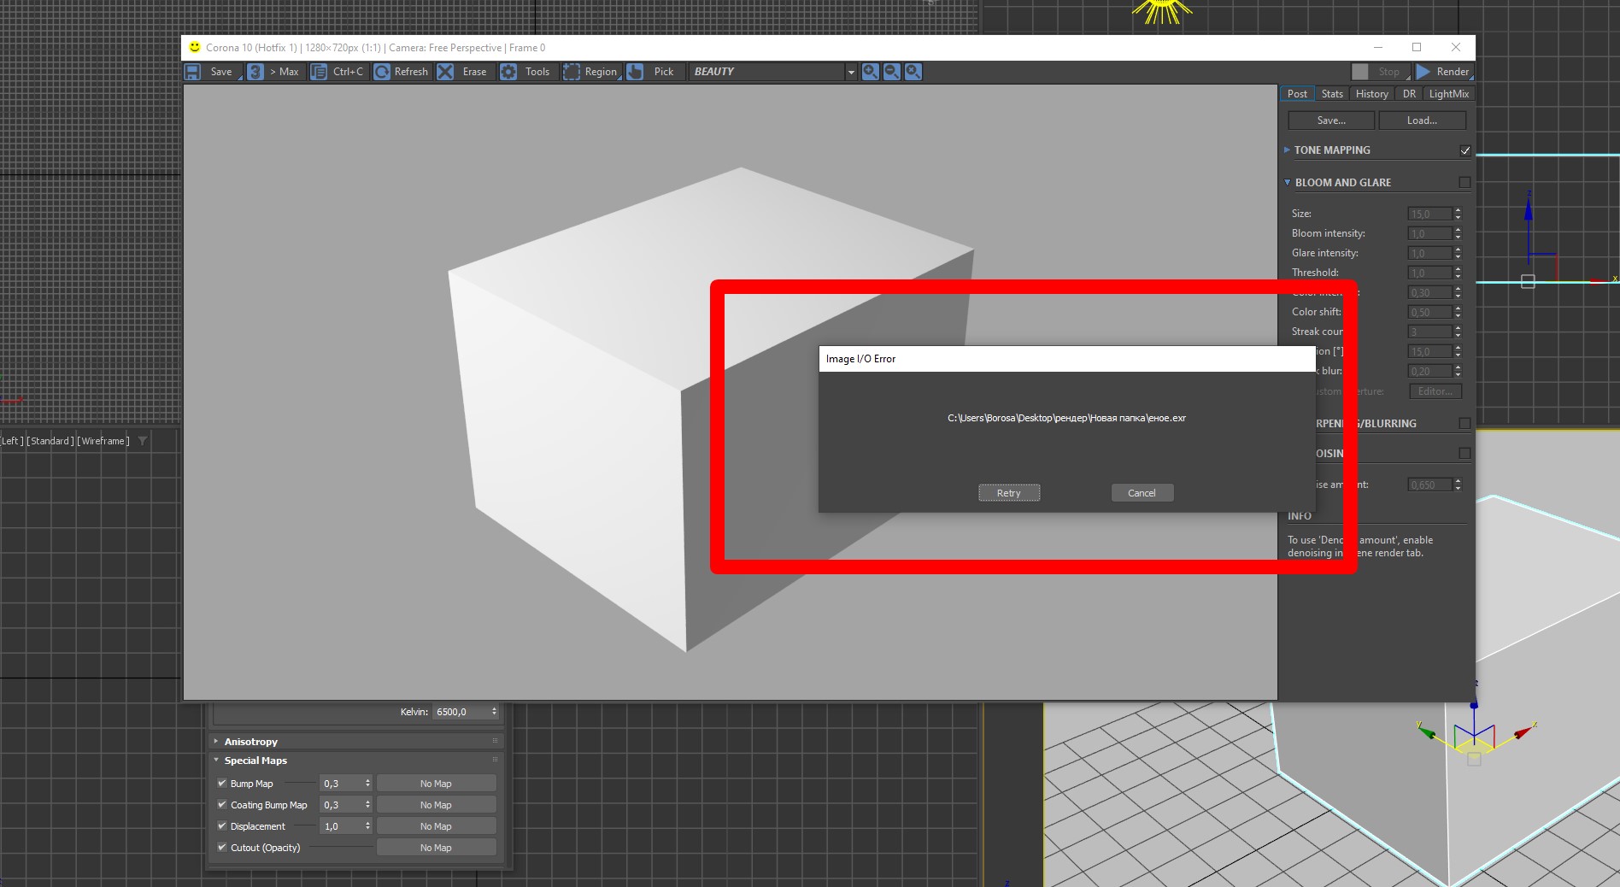Switch to the Stats tab
Viewport: 1620px width, 887px height.
coord(1331,94)
